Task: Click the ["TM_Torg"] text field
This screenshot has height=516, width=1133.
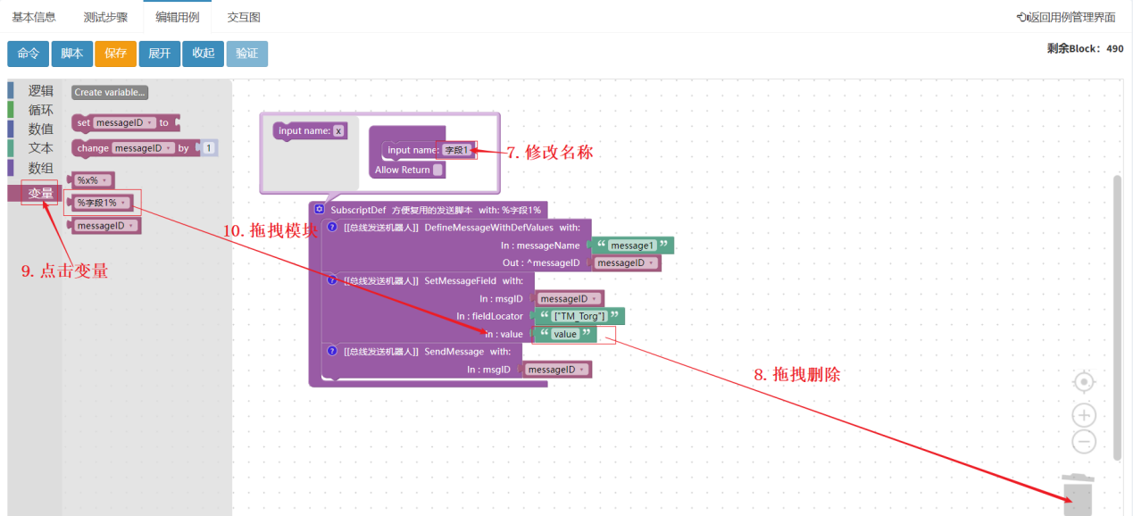Action: [x=579, y=316]
